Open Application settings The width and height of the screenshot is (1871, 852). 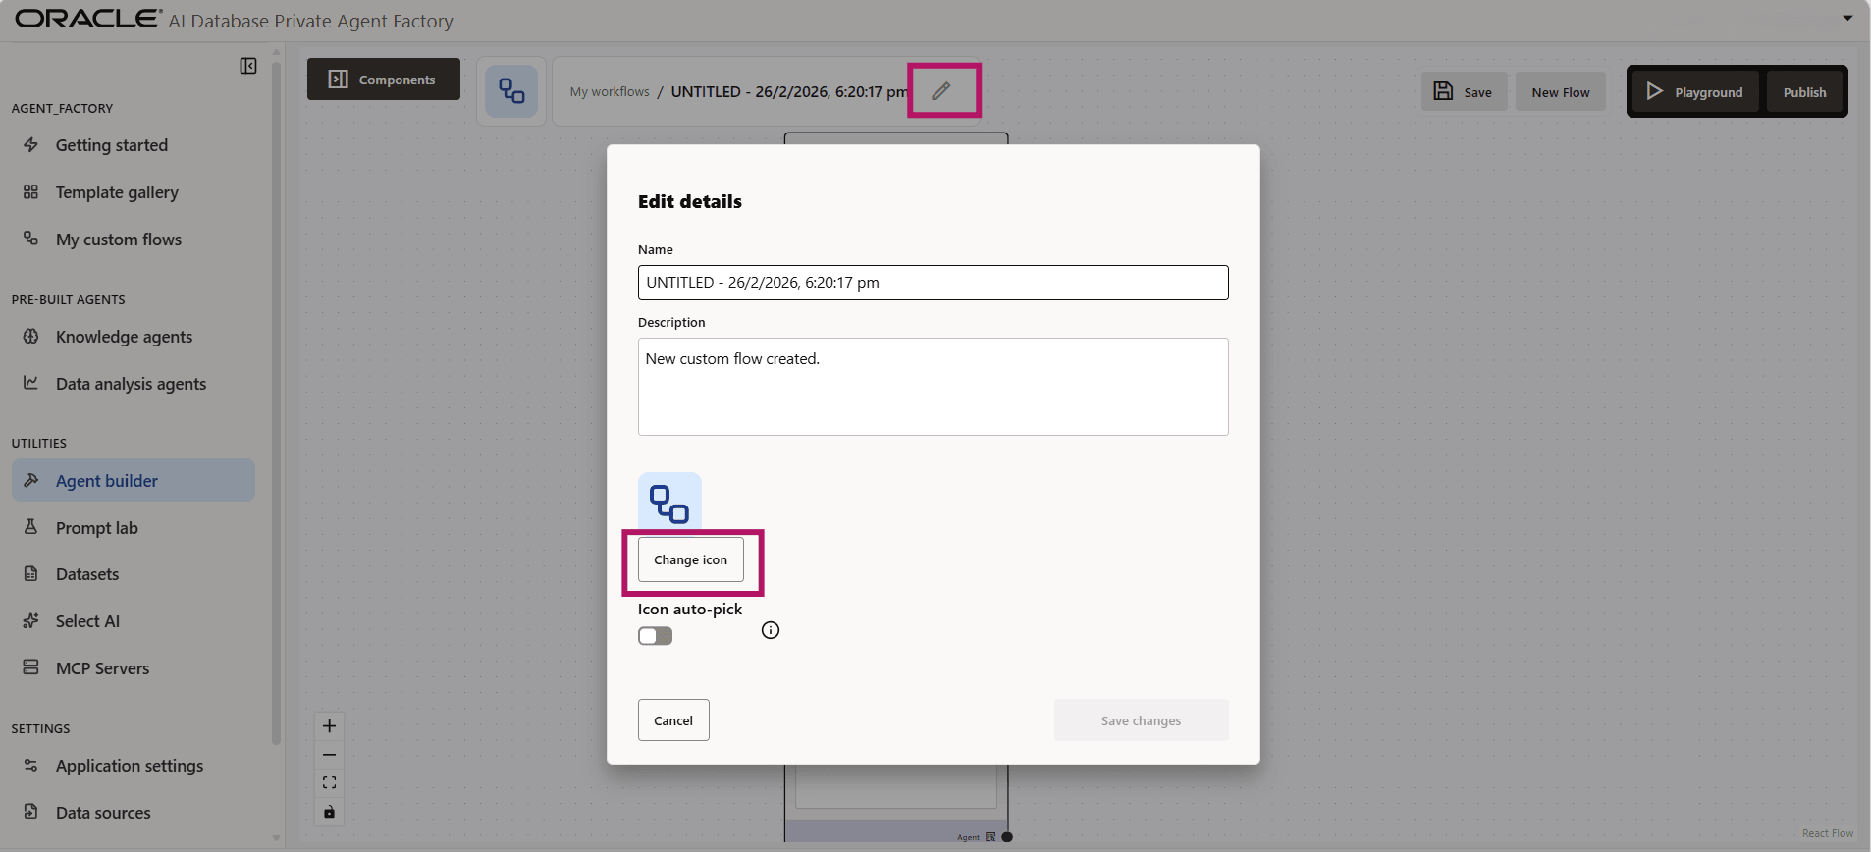(134, 766)
